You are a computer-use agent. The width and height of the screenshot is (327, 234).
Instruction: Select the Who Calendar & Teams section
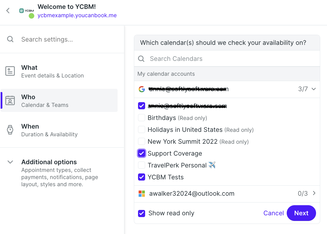(x=59, y=100)
